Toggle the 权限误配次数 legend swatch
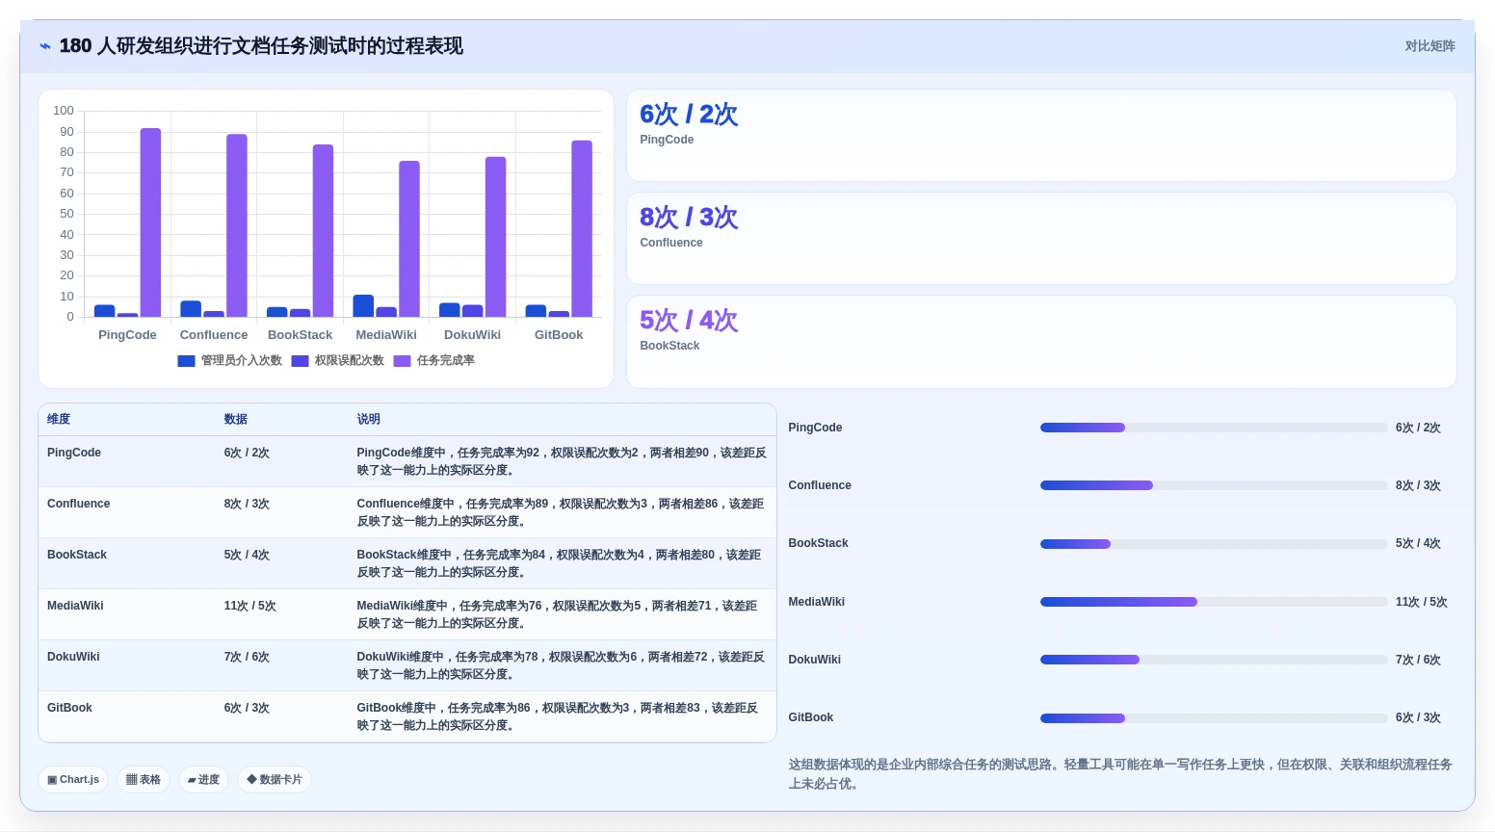Screen dimensions: 1495x832 [300, 361]
